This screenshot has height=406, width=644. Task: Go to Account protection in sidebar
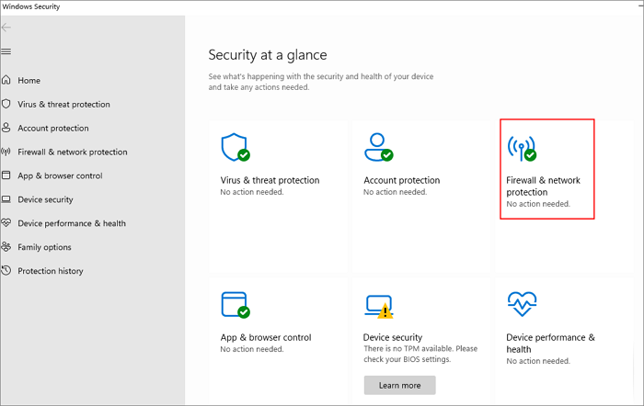tap(53, 129)
